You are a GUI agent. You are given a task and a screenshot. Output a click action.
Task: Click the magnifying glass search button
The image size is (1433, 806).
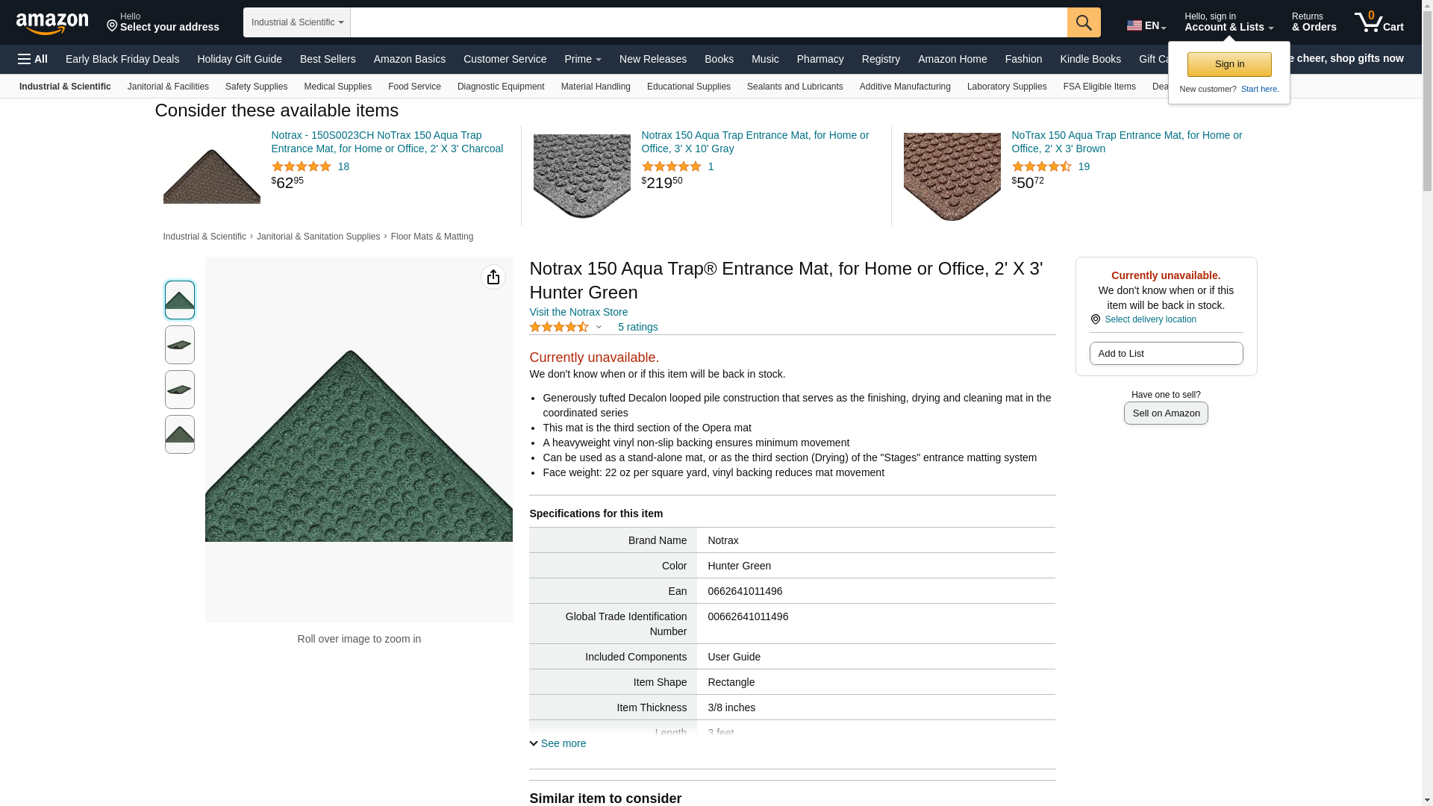tap(1084, 22)
